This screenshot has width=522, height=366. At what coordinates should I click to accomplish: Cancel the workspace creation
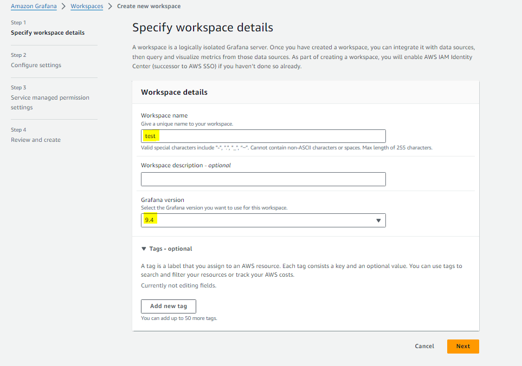424,346
